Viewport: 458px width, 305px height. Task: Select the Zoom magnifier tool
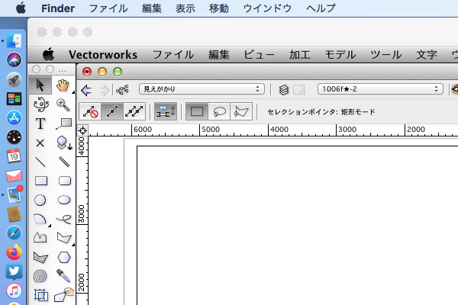coord(63,104)
